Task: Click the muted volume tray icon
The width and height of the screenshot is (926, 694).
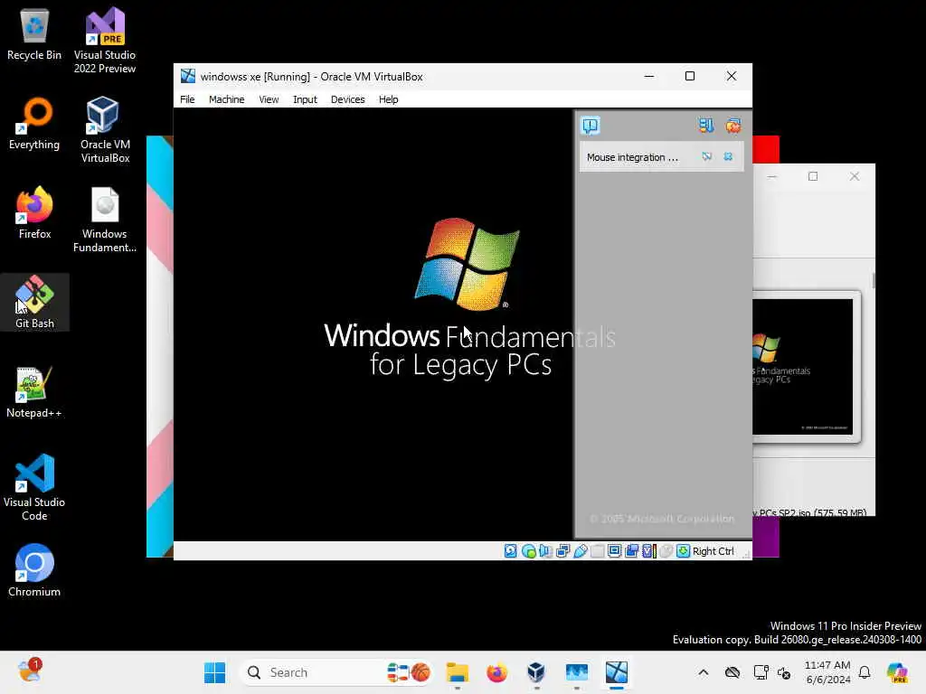Action: [784, 672]
